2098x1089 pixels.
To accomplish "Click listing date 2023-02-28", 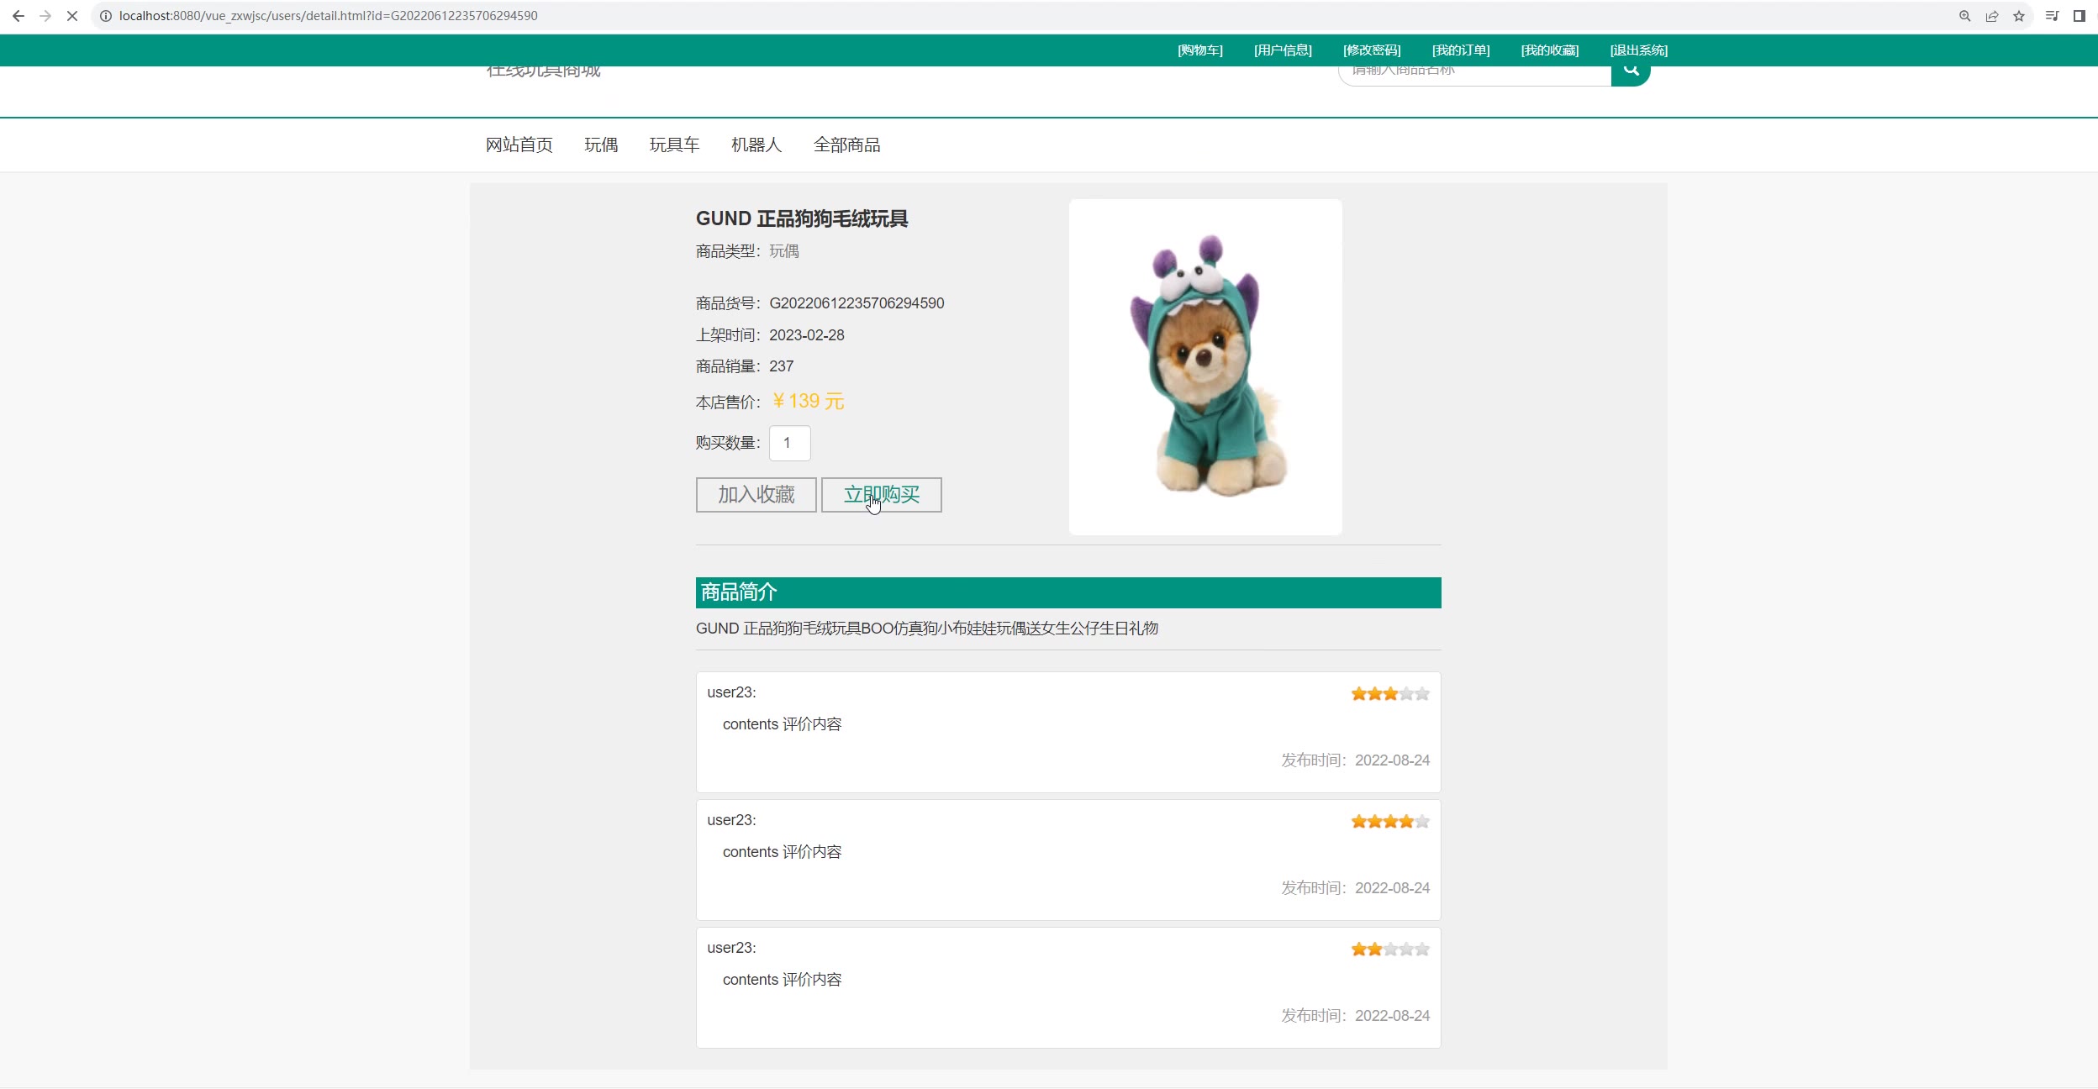I will pos(806,335).
